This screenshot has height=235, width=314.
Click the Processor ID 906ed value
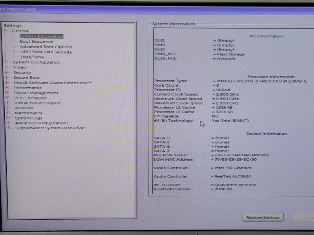tap(223, 90)
